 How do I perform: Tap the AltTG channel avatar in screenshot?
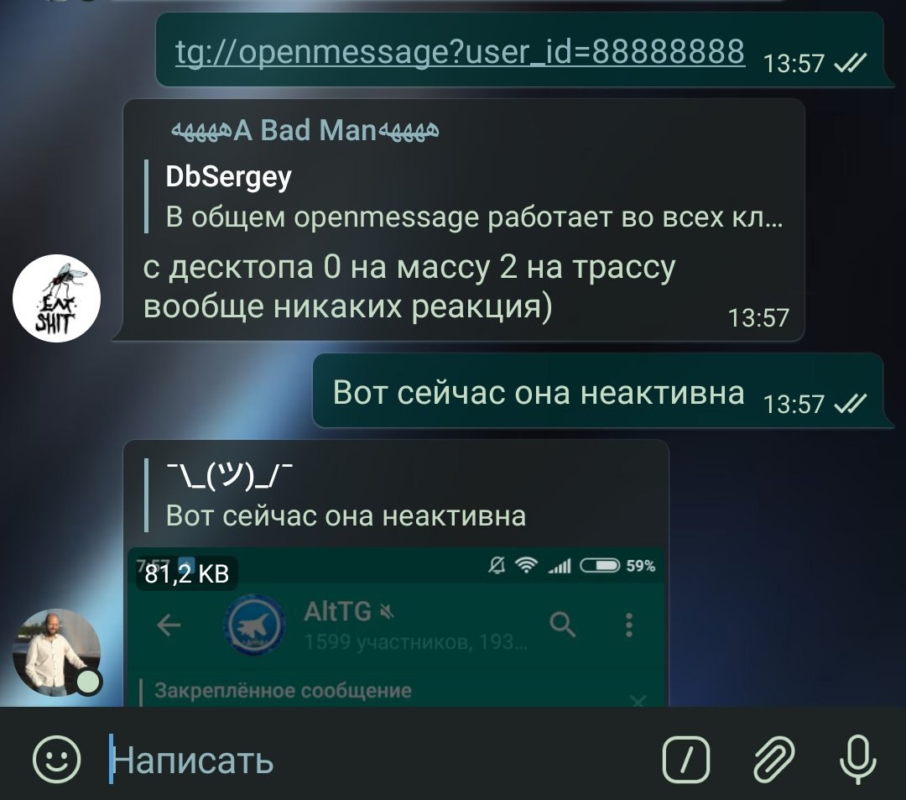pos(254,625)
